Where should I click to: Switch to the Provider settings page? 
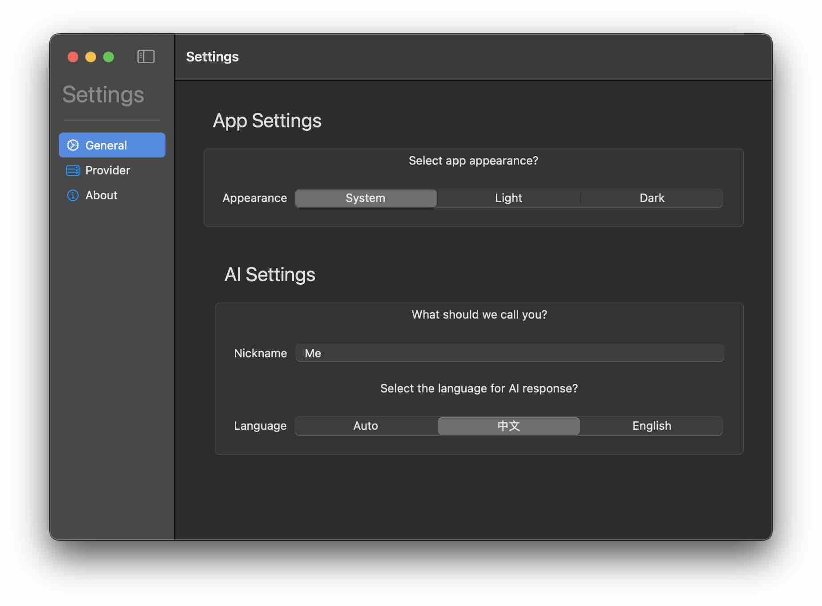click(108, 170)
